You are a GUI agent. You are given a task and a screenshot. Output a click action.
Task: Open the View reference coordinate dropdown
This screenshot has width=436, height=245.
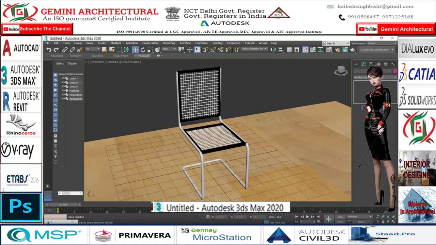[170, 49]
